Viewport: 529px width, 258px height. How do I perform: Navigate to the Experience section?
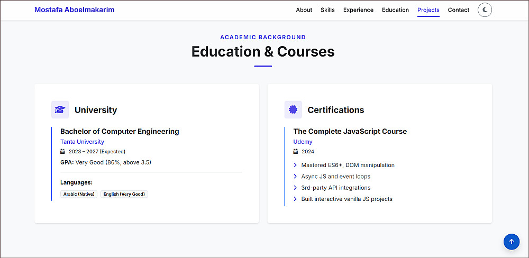coord(358,10)
